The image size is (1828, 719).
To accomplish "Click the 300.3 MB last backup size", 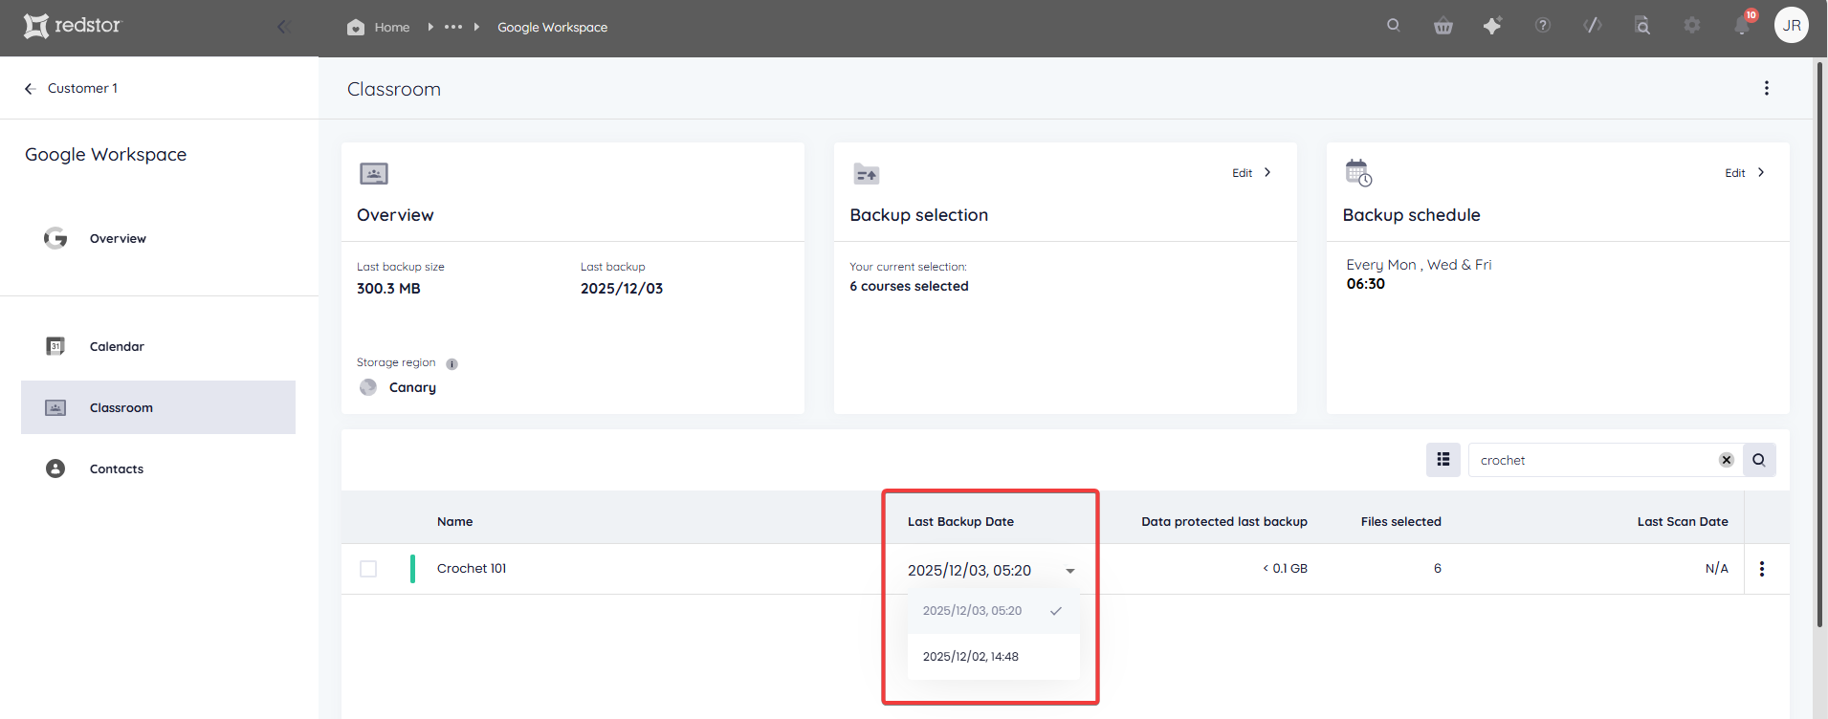I will click(x=388, y=288).
